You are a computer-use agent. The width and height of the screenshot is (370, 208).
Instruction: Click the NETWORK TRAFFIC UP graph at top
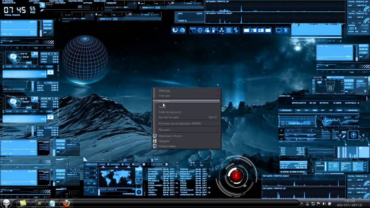(275, 6)
